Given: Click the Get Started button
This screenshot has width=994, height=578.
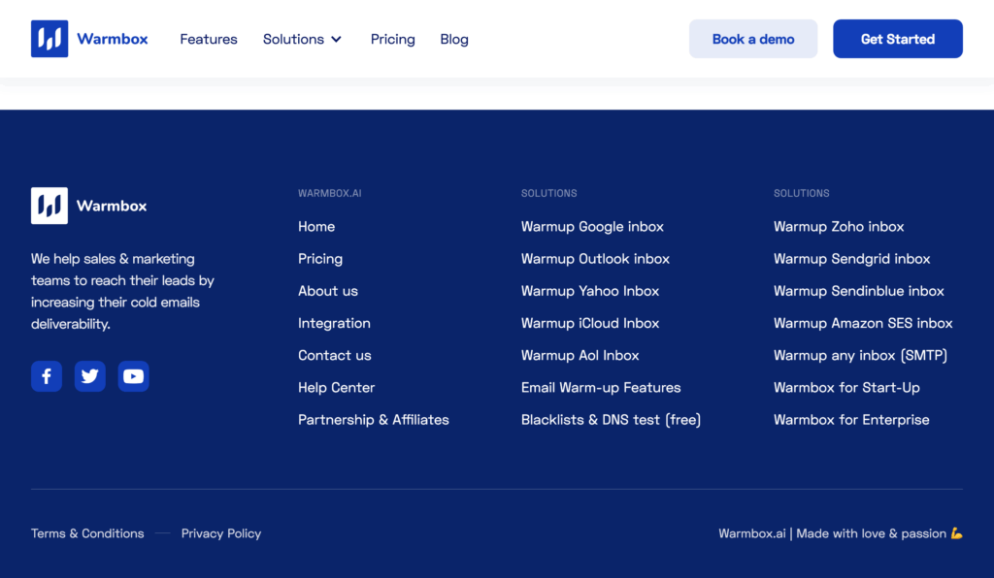Looking at the screenshot, I should click(898, 39).
